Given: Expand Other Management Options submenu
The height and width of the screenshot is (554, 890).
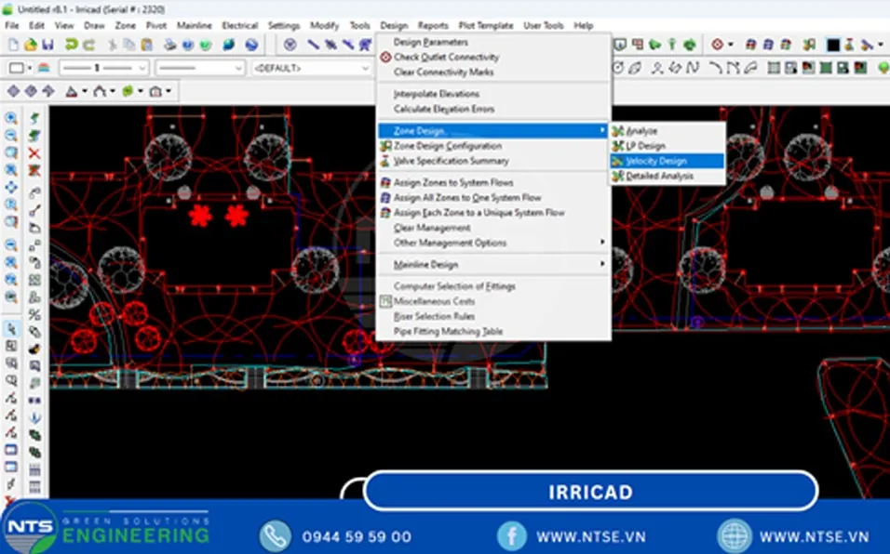Looking at the screenshot, I should click(x=493, y=243).
